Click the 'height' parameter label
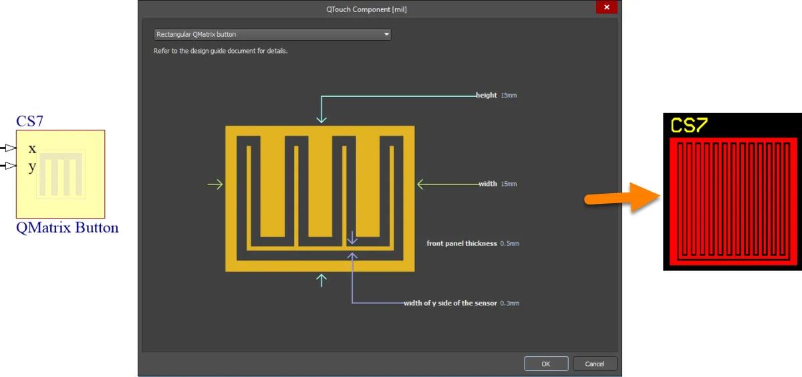Screen dimensions: 802x377 pos(487,96)
